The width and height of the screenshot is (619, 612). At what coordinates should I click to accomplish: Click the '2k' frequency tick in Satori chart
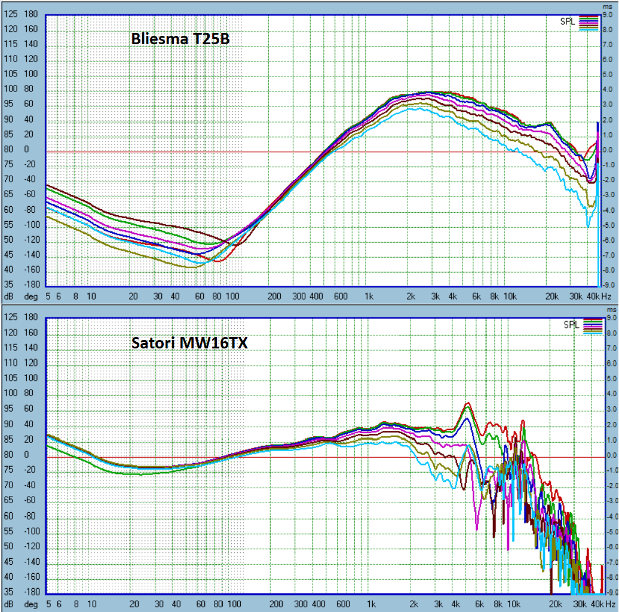coord(413,604)
